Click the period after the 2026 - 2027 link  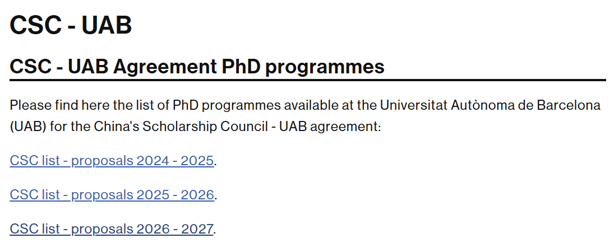pos(215,230)
